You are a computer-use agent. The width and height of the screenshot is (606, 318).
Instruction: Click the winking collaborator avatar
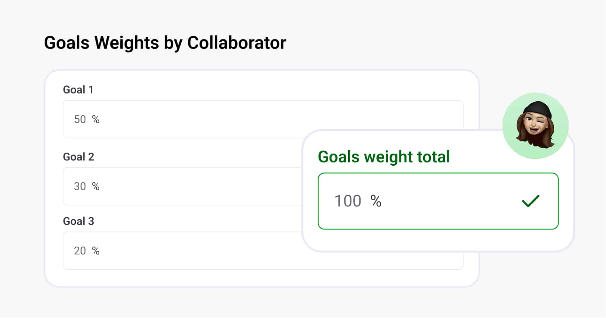click(x=535, y=126)
